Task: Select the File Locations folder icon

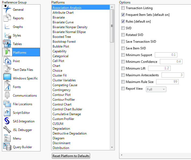Action: (7, 104)
